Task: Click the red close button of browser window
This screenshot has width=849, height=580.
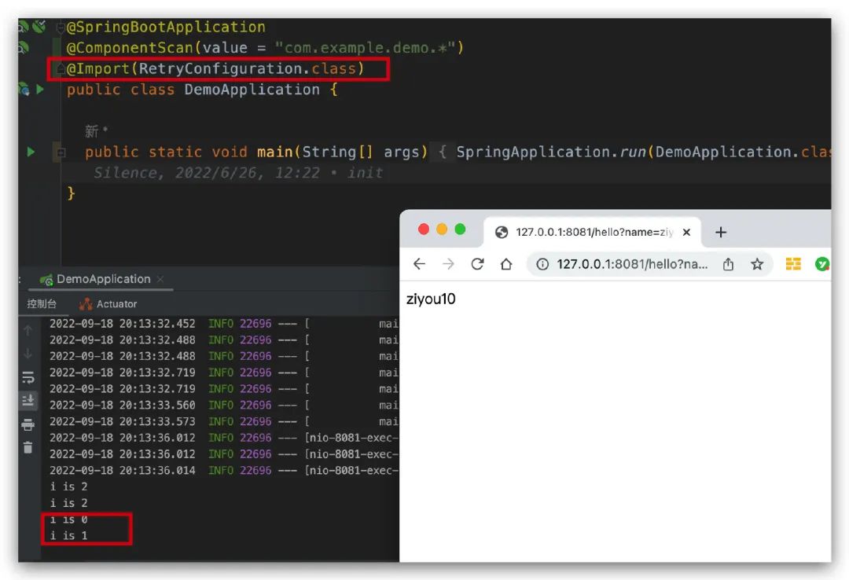Action: coord(424,229)
